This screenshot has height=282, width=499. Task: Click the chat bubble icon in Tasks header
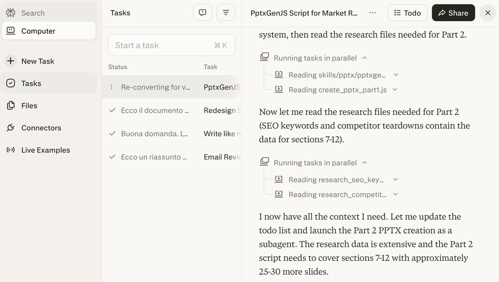click(202, 13)
